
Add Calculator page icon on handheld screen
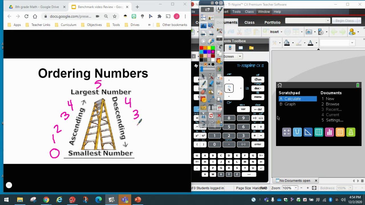pos(287,132)
